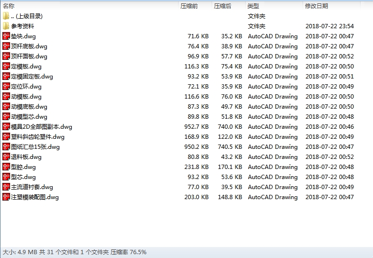Select the file name 塑料斜齿轮塑件.dwg
The width and height of the screenshot is (373, 258).
pos(37,137)
